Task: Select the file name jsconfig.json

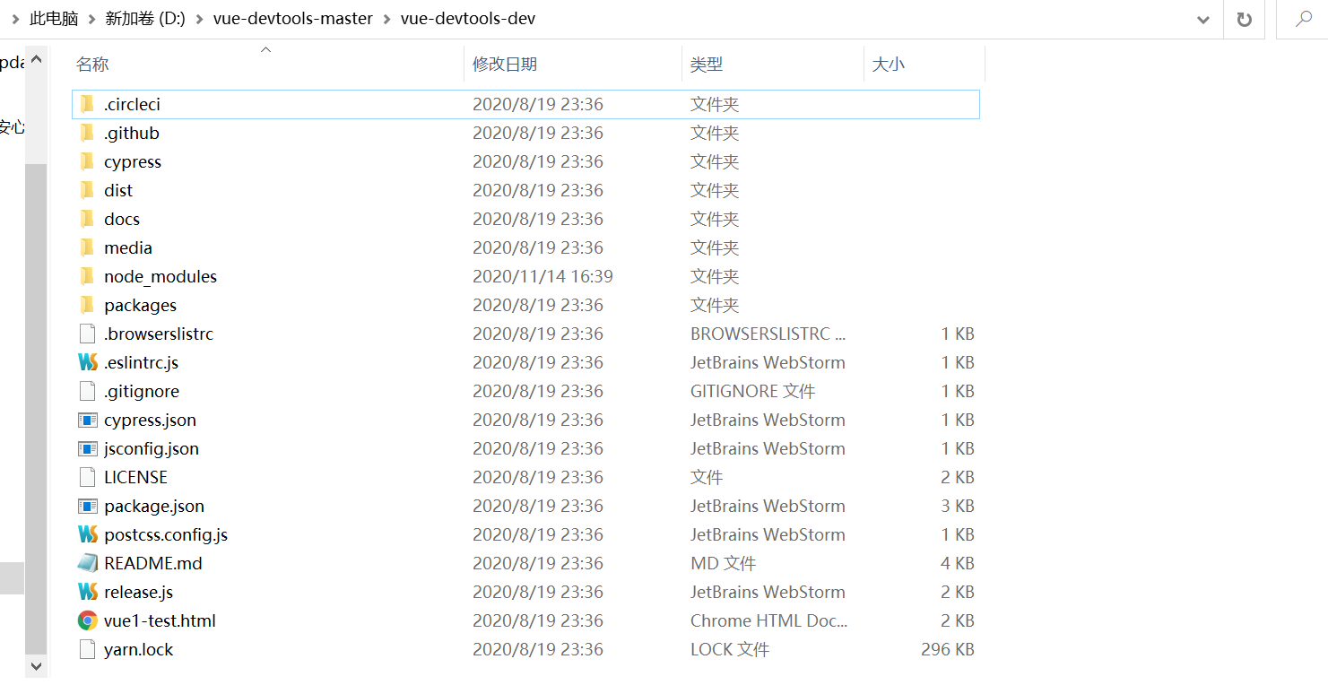Action: [152, 448]
